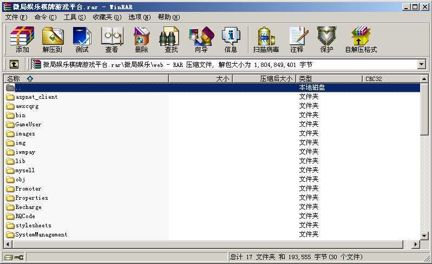Select the obj folder row

[212, 180]
